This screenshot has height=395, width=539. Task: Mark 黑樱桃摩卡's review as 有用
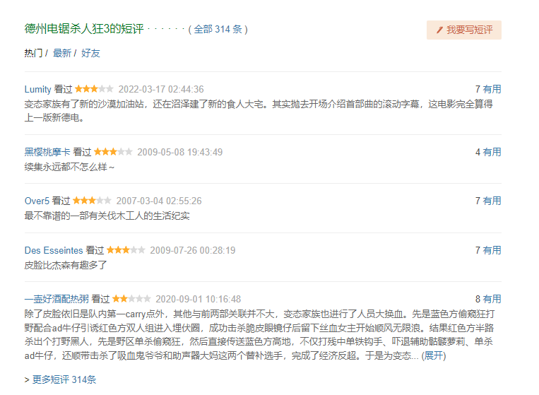coord(492,152)
